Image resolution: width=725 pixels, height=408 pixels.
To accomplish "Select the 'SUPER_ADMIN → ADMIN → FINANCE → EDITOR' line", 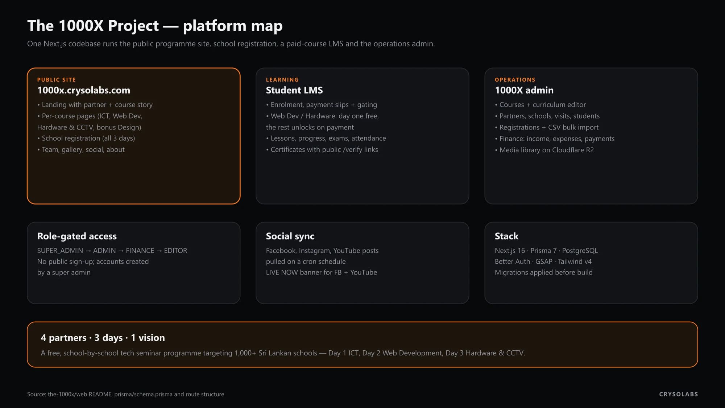I will (x=112, y=251).
